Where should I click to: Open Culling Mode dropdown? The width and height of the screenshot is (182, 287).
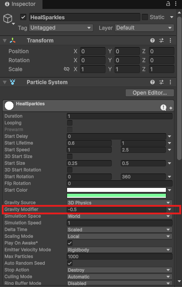click(119, 277)
